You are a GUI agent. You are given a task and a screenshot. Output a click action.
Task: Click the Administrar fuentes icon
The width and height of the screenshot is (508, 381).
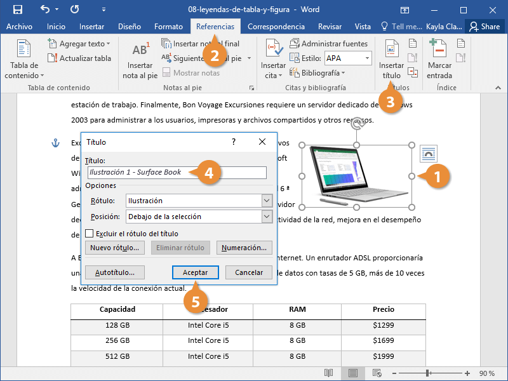[295, 44]
